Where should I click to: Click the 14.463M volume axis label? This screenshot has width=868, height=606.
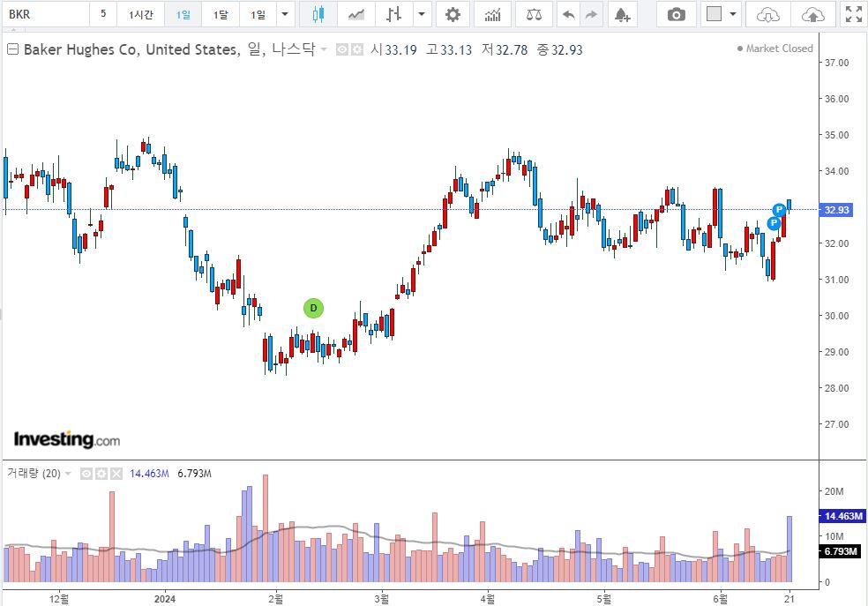click(x=842, y=516)
